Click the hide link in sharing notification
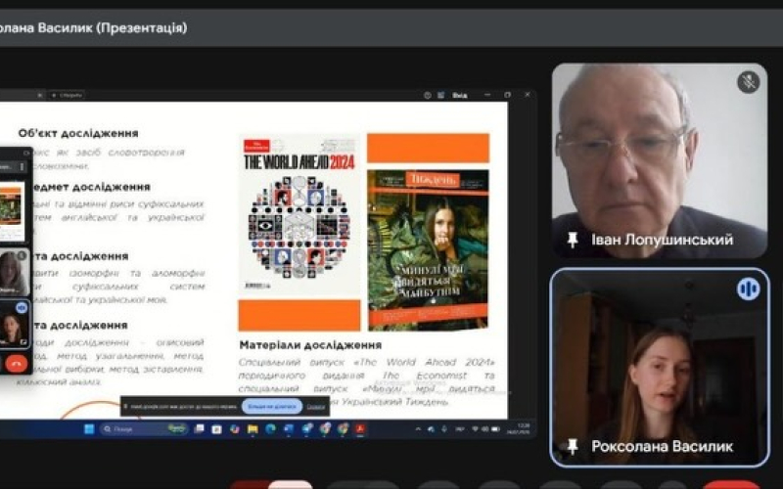Viewport: 783px width, 489px height. point(315,406)
